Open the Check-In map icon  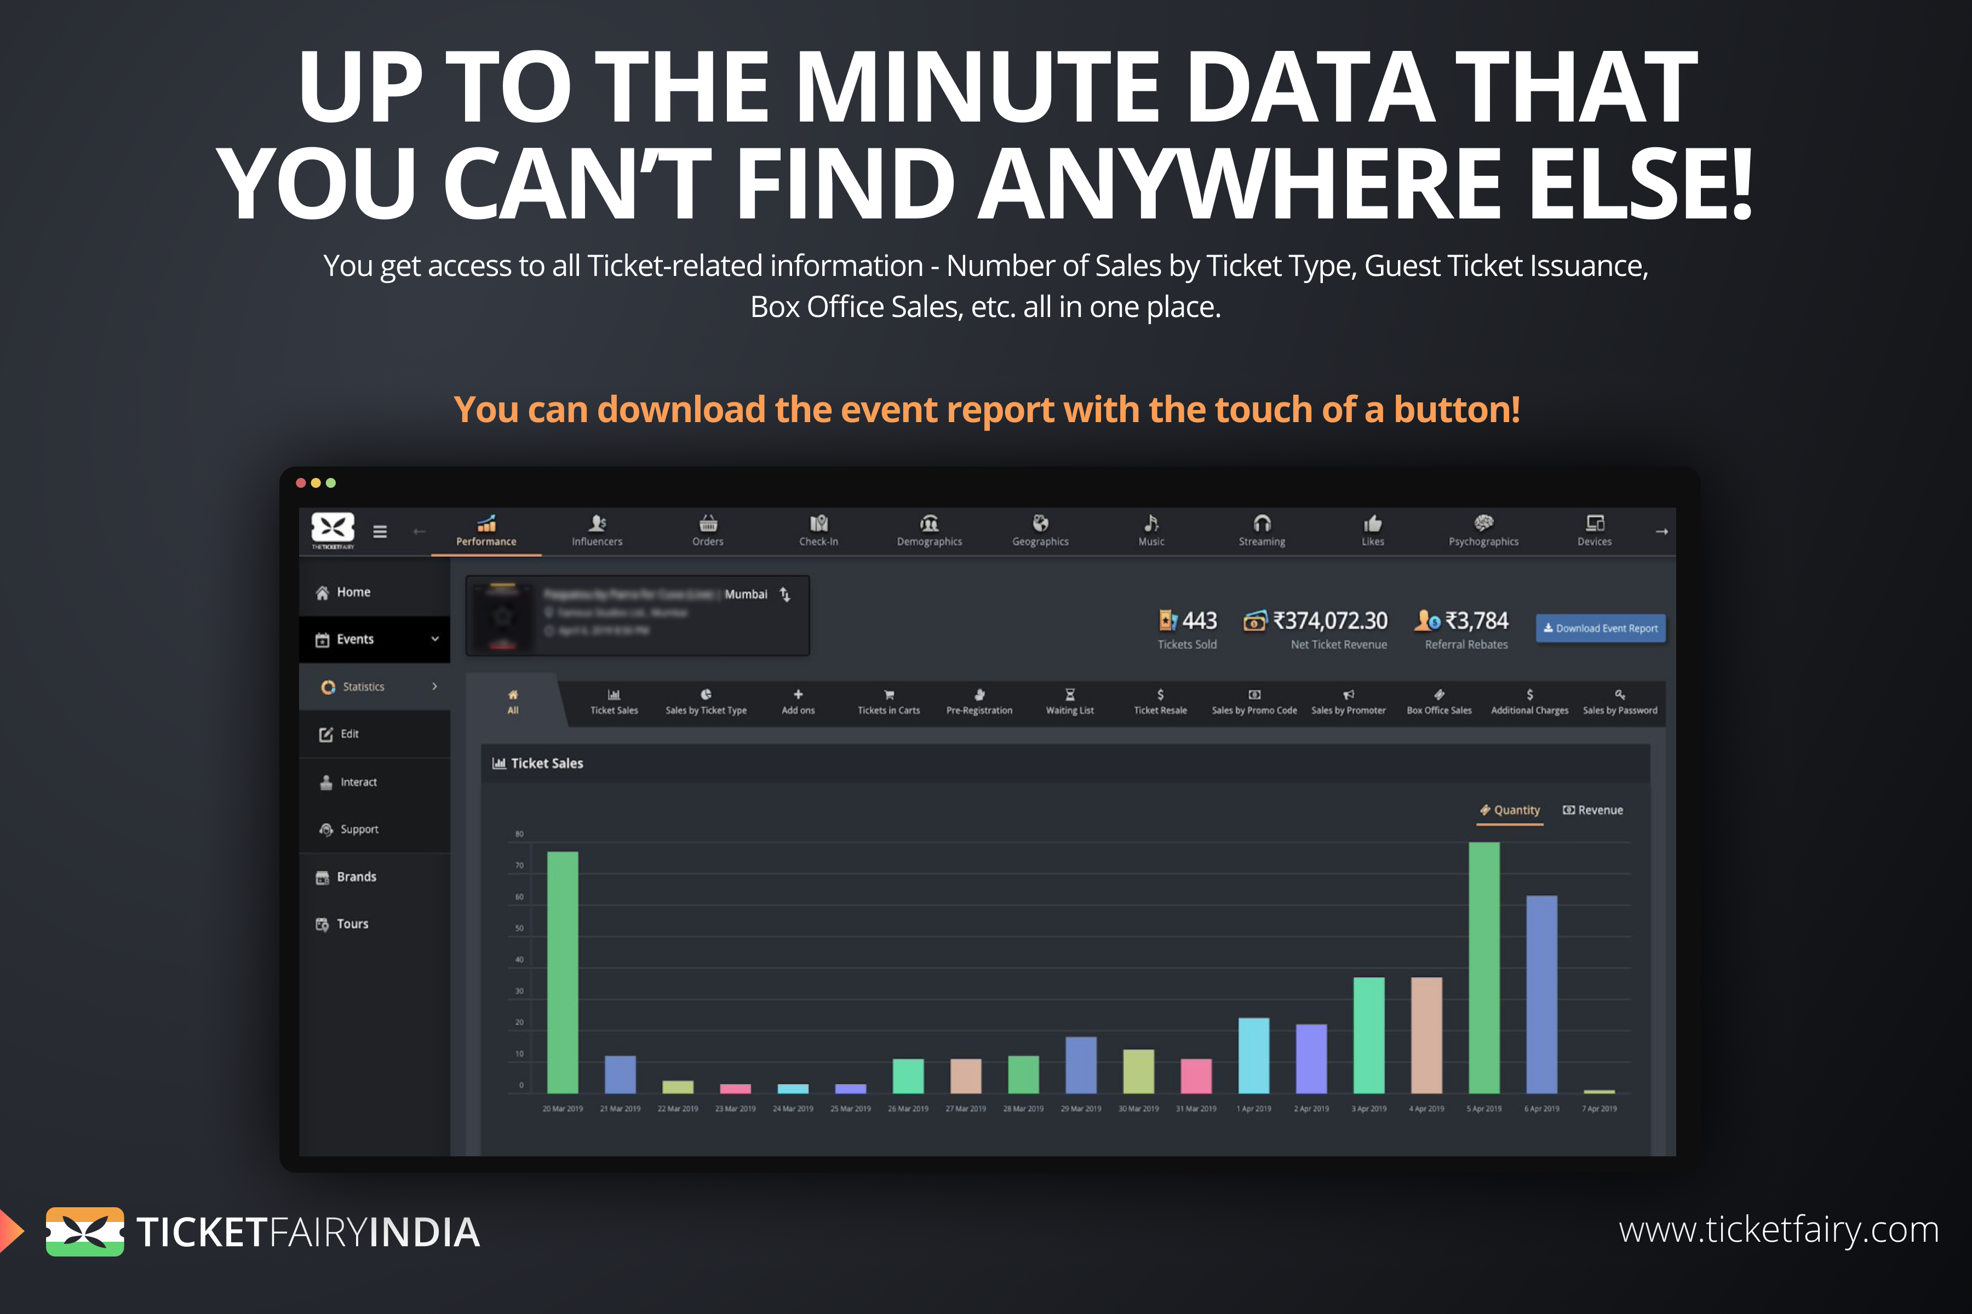click(818, 524)
